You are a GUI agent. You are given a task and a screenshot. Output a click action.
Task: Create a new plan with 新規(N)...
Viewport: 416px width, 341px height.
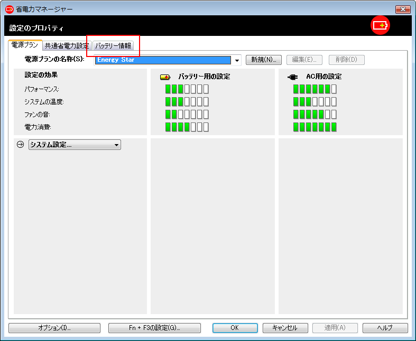tap(264, 60)
